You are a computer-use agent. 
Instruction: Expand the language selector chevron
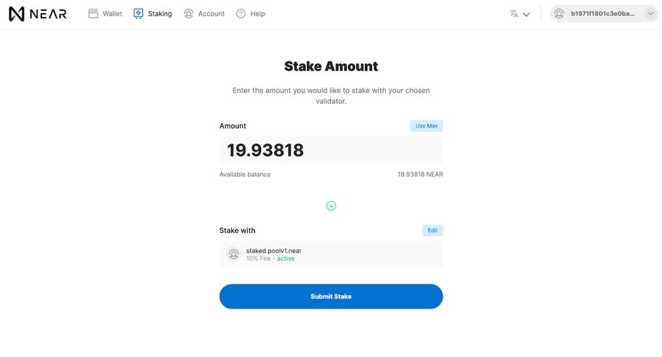tap(526, 14)
